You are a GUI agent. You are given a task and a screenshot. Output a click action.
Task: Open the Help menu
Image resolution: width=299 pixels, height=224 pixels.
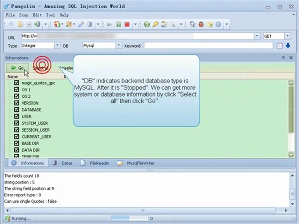click(64, 15)
